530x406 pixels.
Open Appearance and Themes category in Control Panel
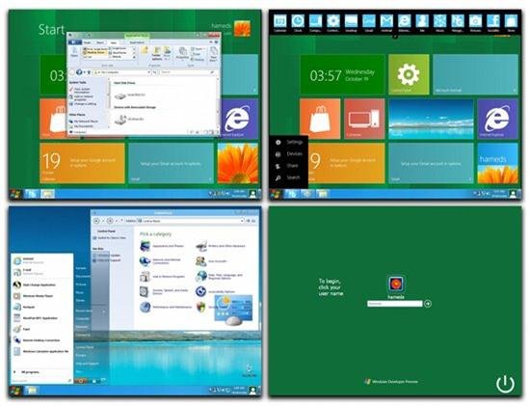tap(162, 246)
